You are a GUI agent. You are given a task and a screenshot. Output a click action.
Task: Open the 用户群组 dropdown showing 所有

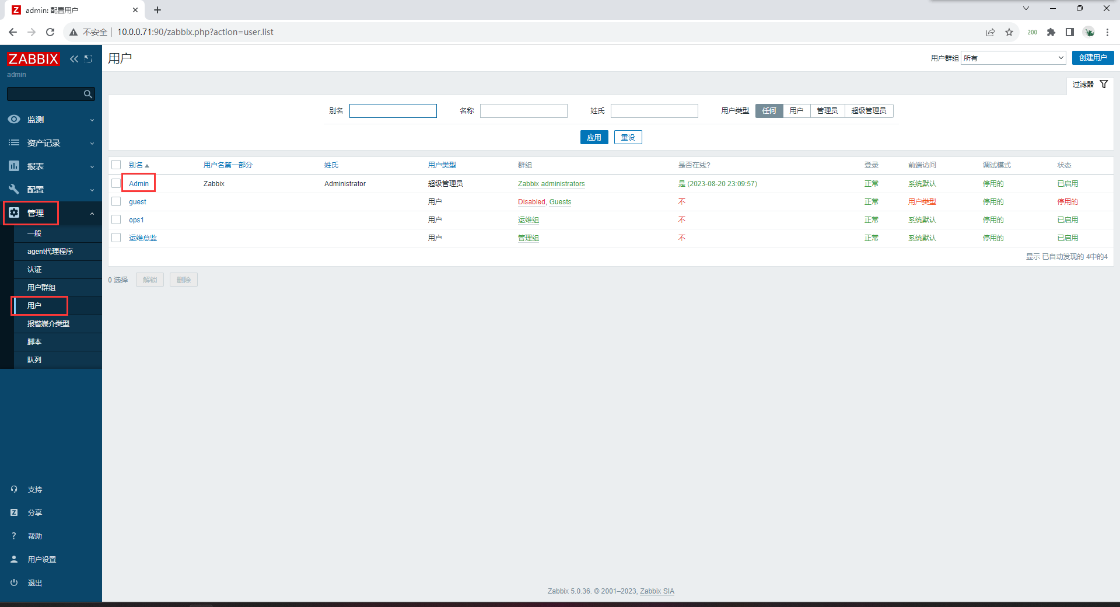[x=1013, y=58]
